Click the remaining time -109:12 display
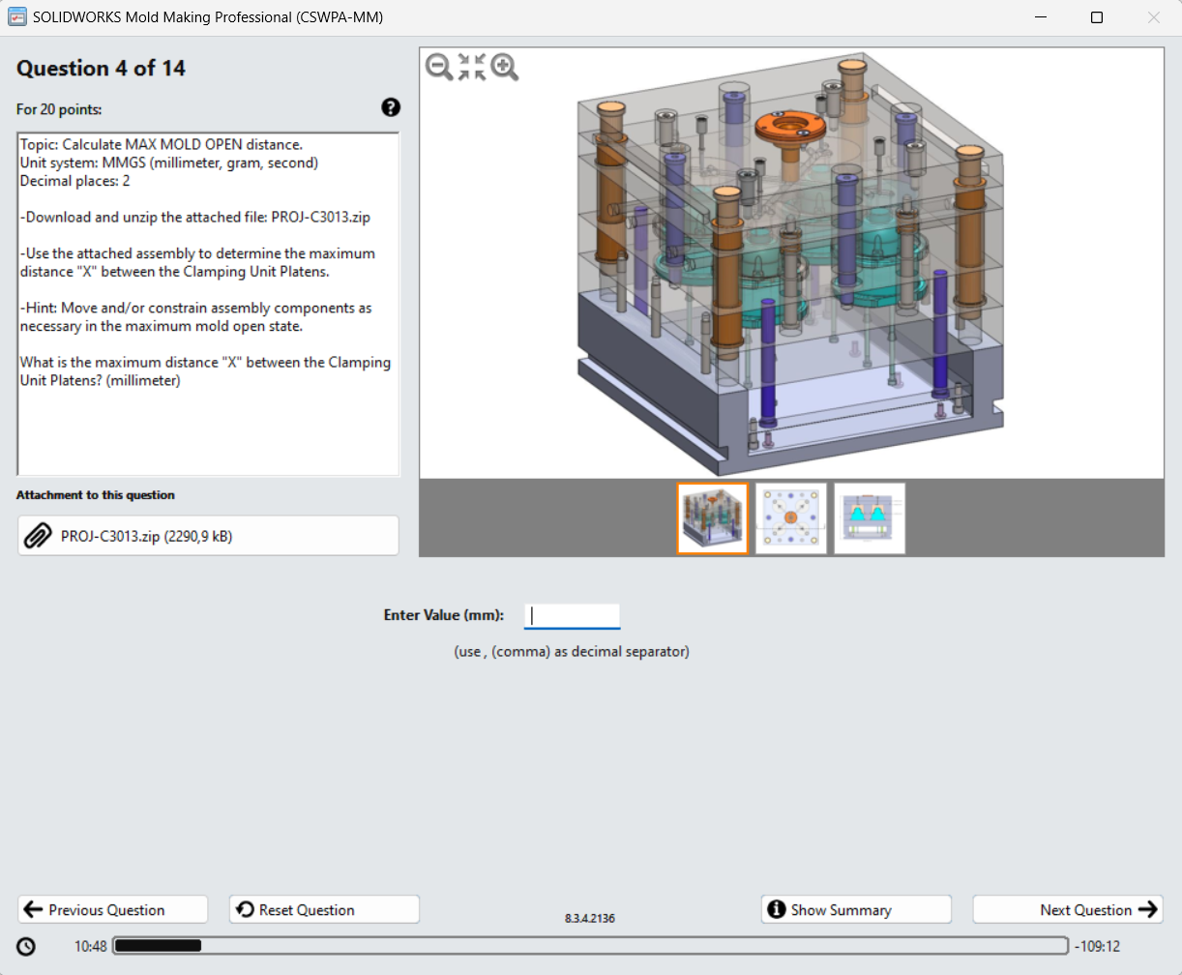The image size is (1182, 975). (1096, 946)
